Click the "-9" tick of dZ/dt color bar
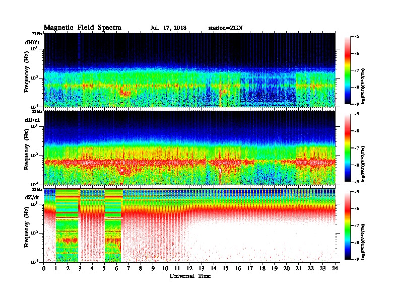Image resolution: width=399 pixels, height=308 pixels. [357, 259]
